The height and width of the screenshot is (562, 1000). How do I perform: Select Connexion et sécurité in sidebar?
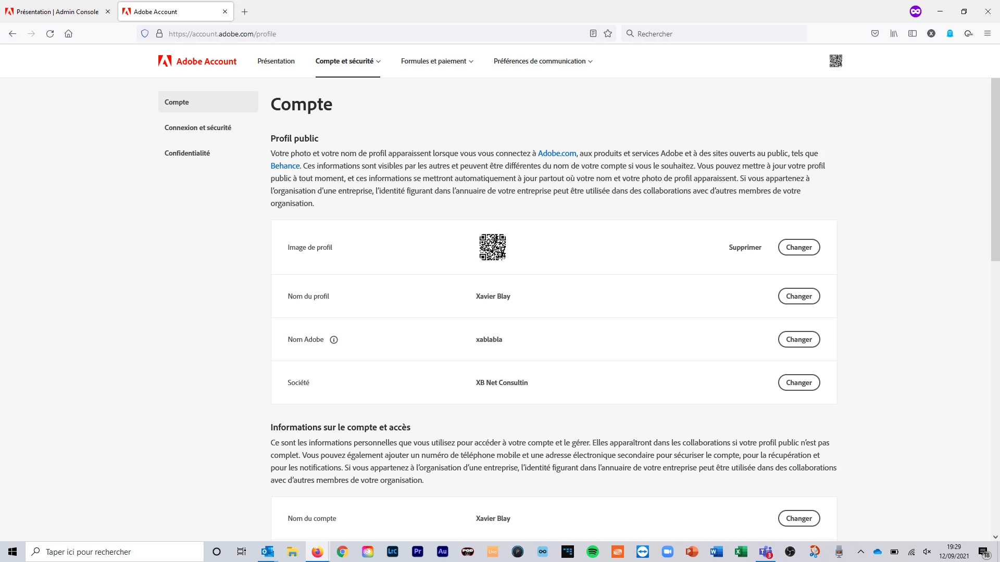198,127
